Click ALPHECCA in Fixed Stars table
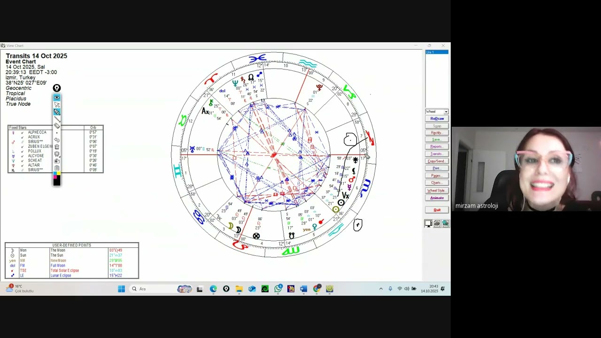 coord(37,132)
